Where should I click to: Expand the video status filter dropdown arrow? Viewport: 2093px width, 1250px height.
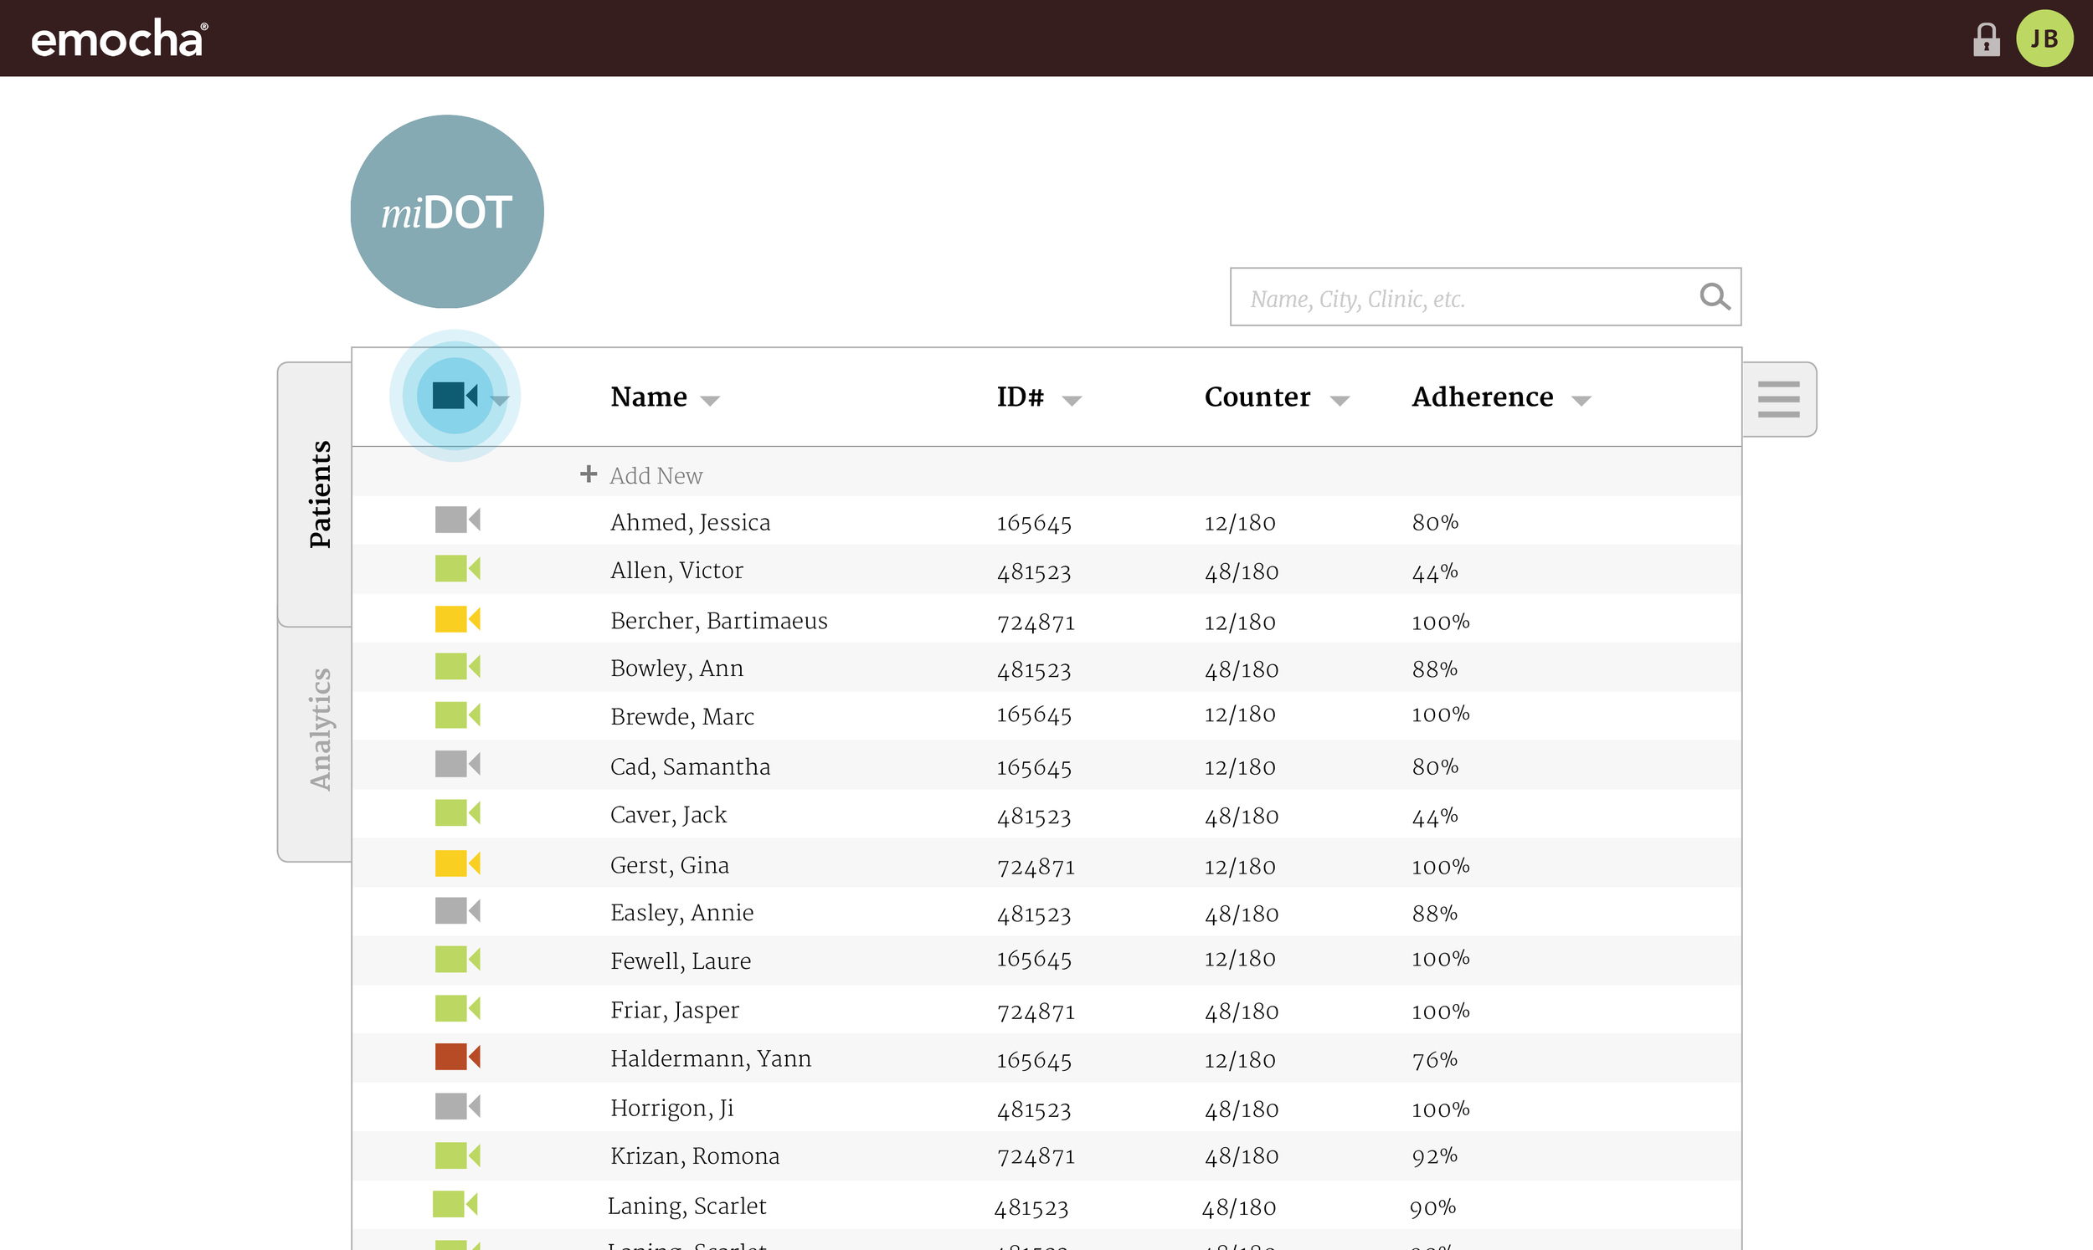coord(501,401)
